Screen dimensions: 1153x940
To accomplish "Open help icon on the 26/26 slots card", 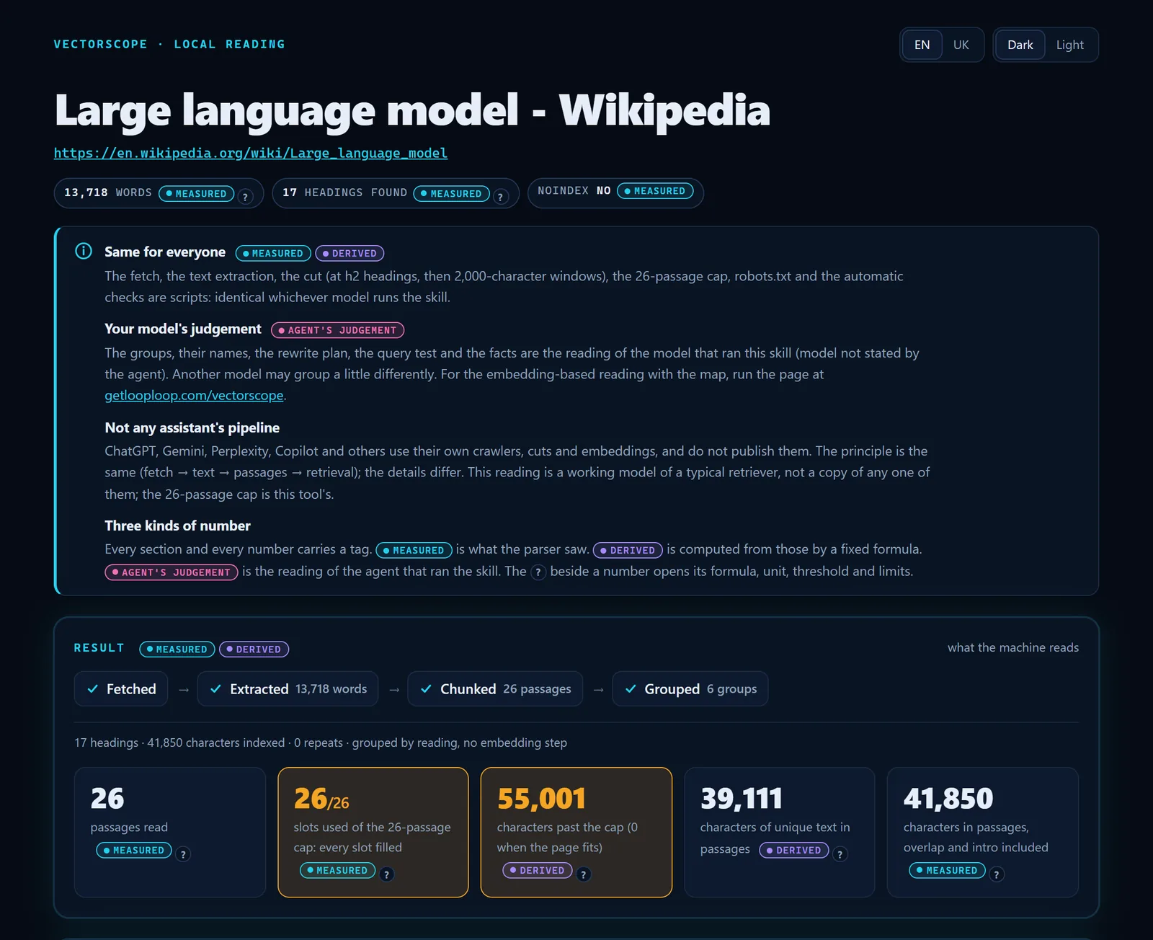I will pos(386,874).
